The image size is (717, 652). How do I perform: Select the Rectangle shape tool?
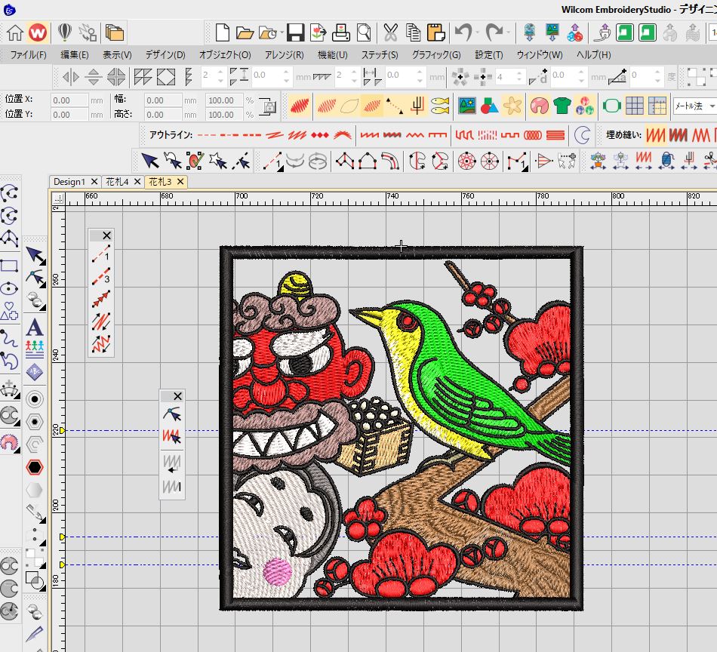9,266
